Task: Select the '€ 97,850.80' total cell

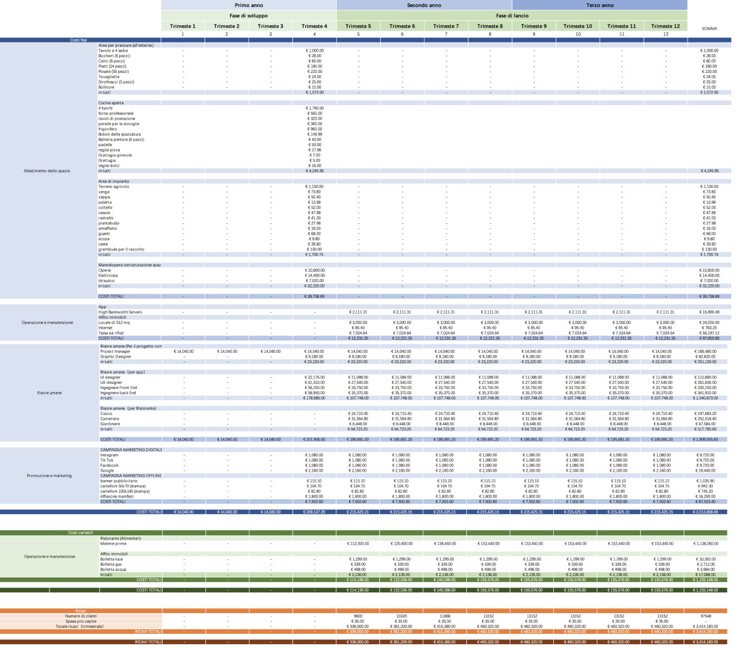Action: coord(709,338)
